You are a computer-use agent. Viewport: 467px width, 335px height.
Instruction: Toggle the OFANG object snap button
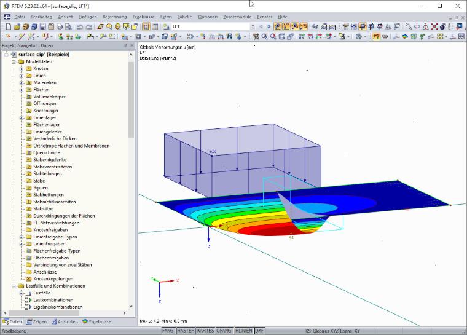(x=224, y=331)
